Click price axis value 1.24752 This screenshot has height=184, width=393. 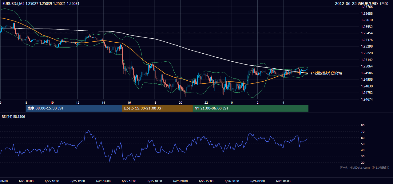(367, 93)
